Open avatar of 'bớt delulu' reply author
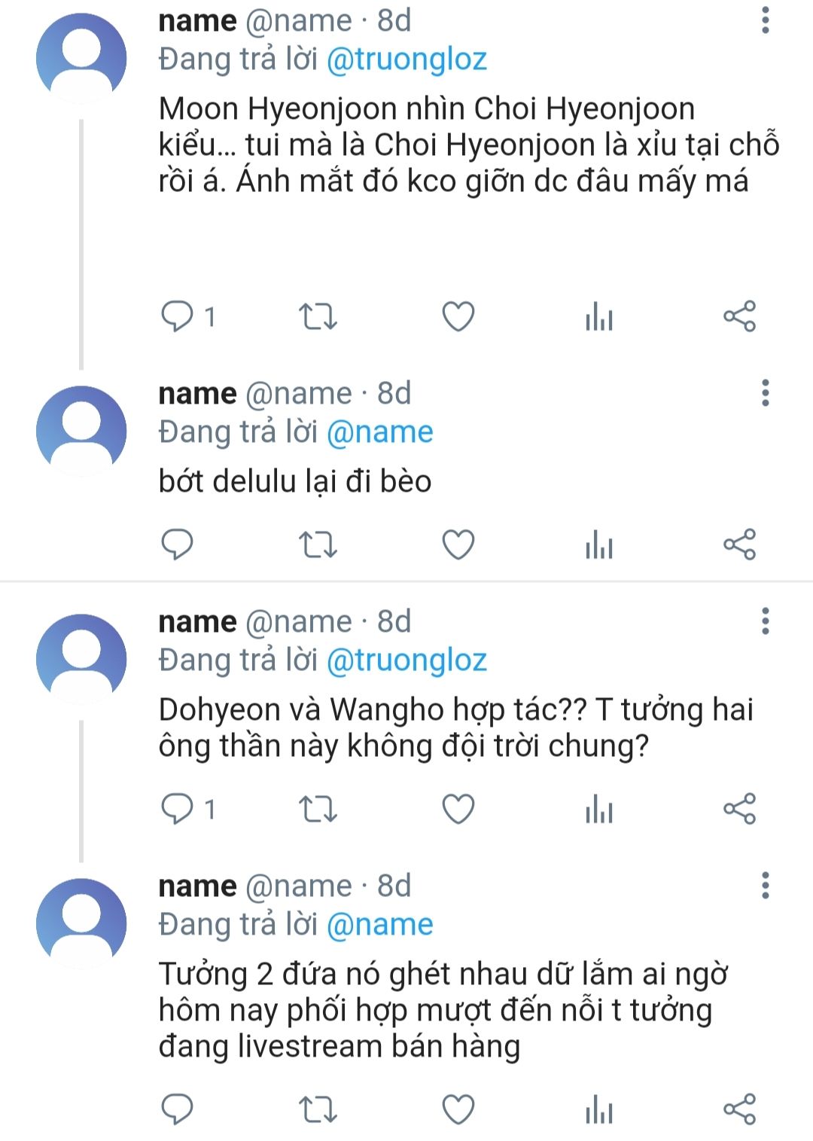Viewport: 813px width, 1141px height. click(81, 431)
